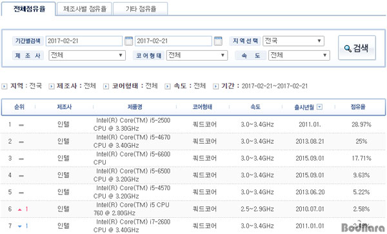Click the start date input field
387x234 pixels.
(x=84, y=41)
